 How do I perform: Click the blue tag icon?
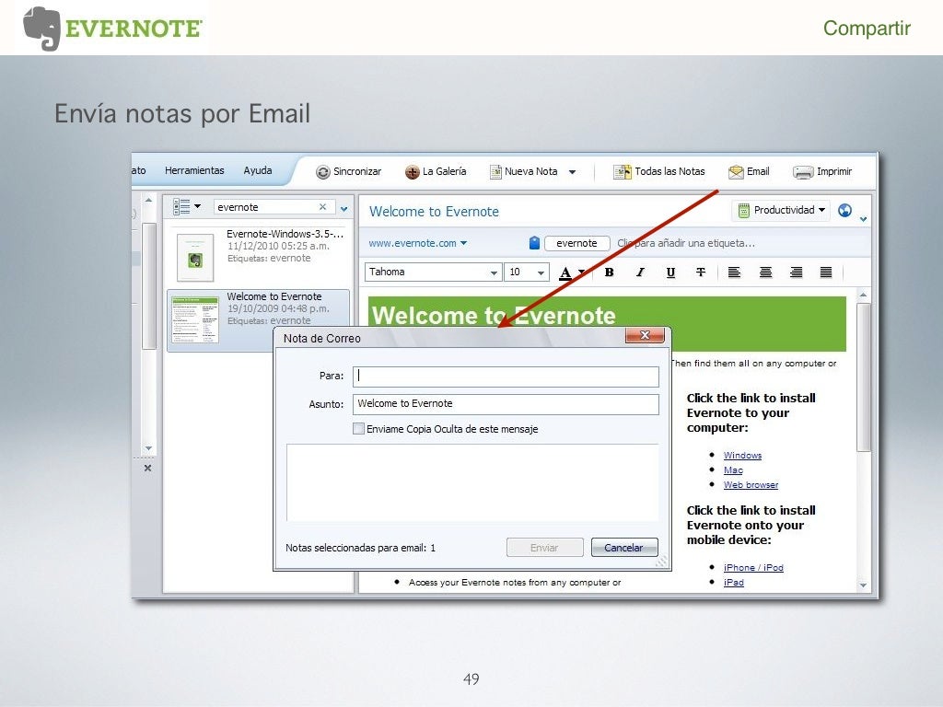pos(534,243)
